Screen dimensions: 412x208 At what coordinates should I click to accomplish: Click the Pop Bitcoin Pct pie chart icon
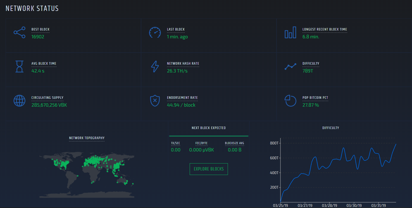[x=290, y=101]
